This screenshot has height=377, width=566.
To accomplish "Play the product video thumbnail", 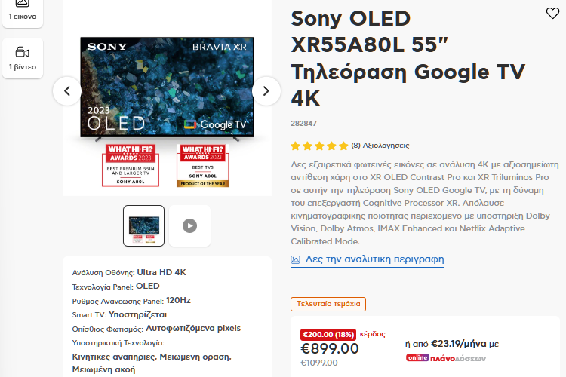I will (189, 225).
